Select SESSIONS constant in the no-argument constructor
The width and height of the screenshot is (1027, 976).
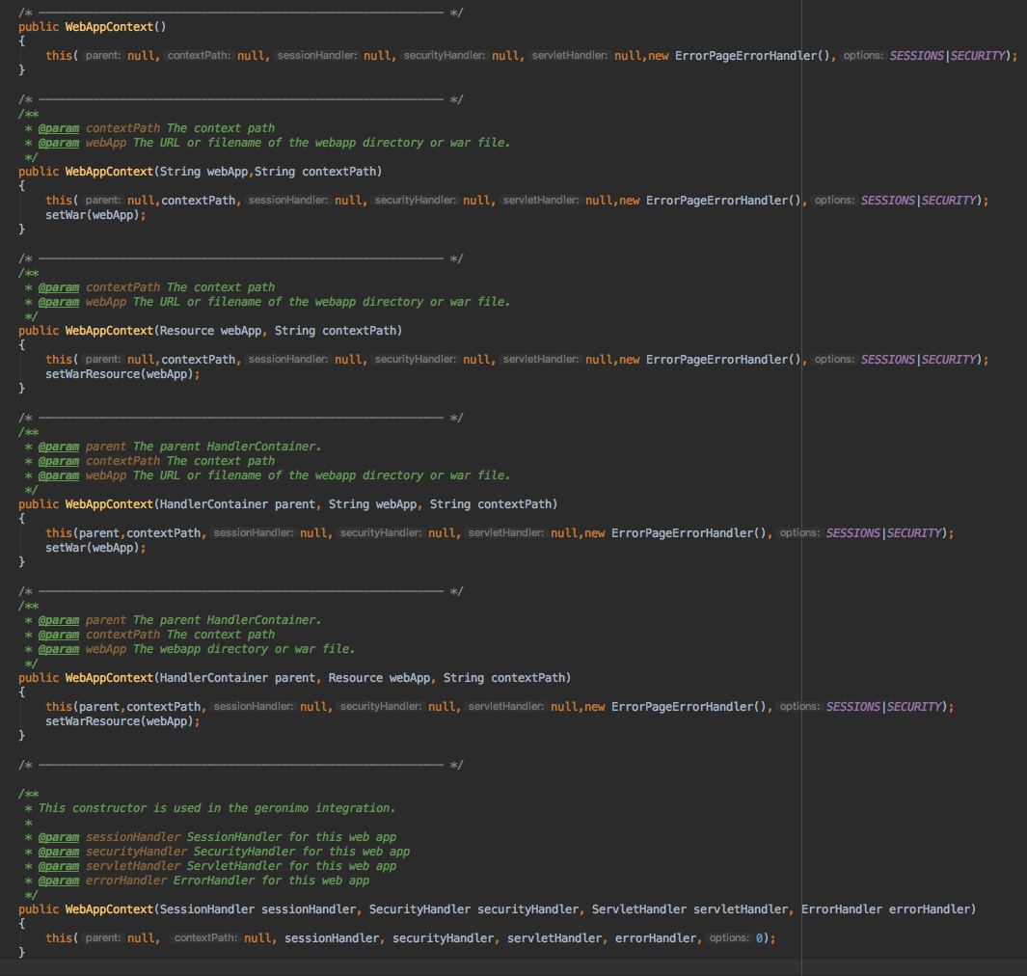(918, 56)
